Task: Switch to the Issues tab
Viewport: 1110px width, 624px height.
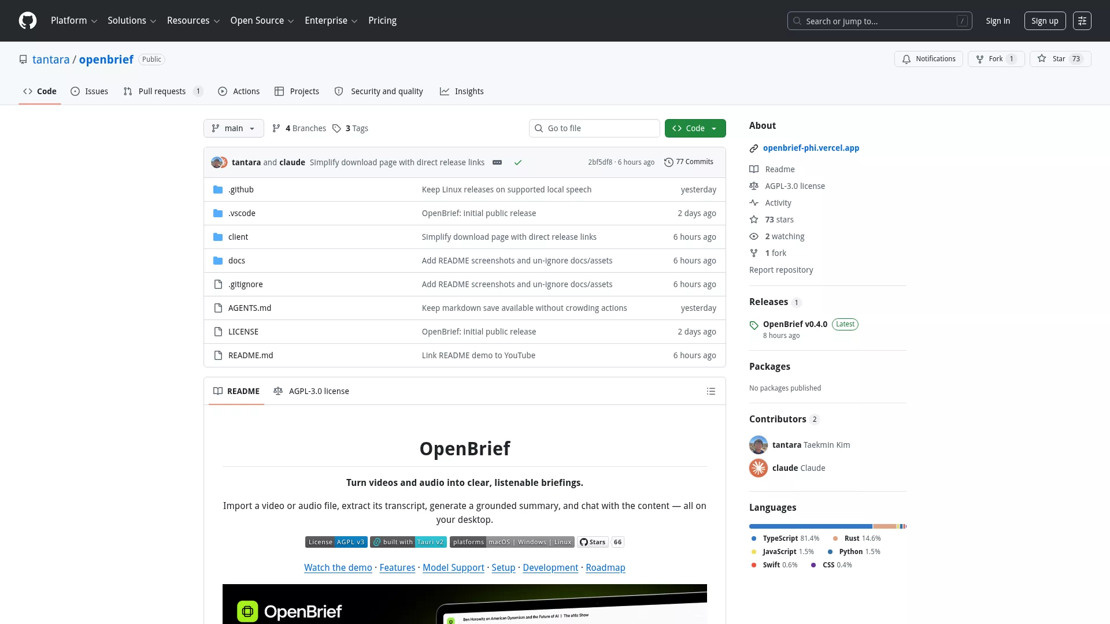Action: (90, 91)
